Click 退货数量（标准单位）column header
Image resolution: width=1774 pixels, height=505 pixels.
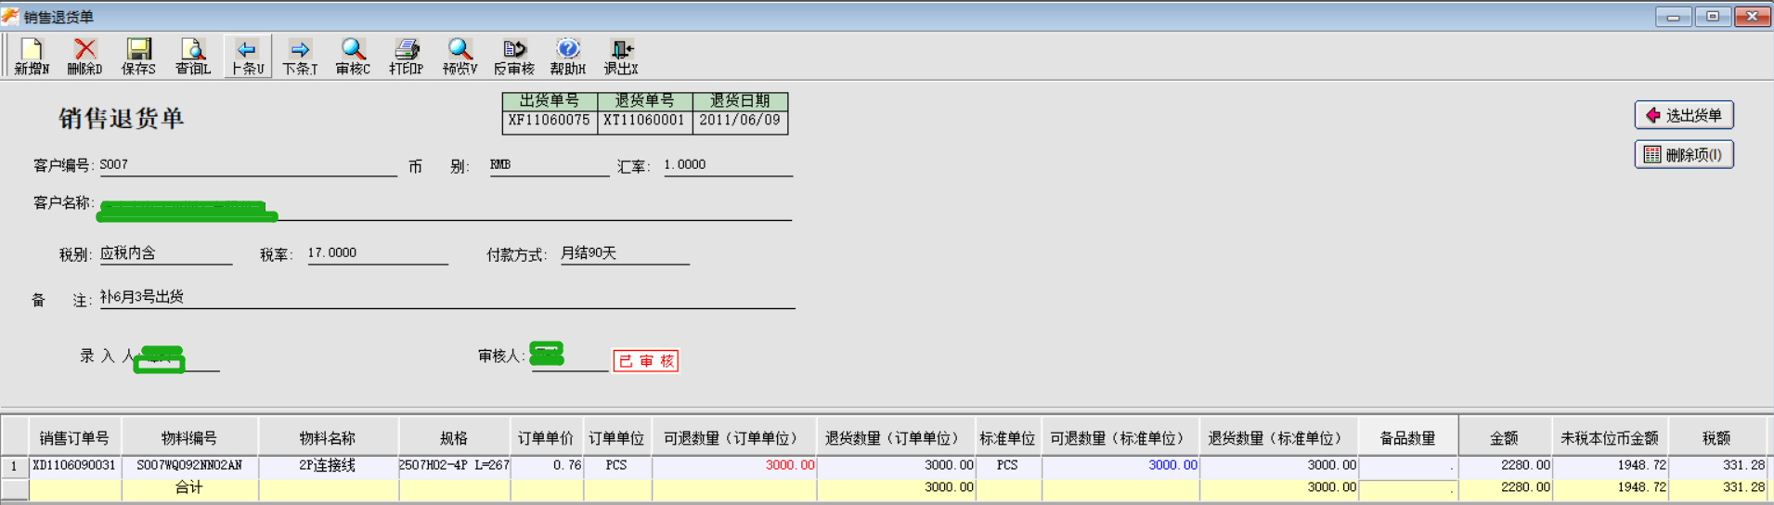[1278, 437]
